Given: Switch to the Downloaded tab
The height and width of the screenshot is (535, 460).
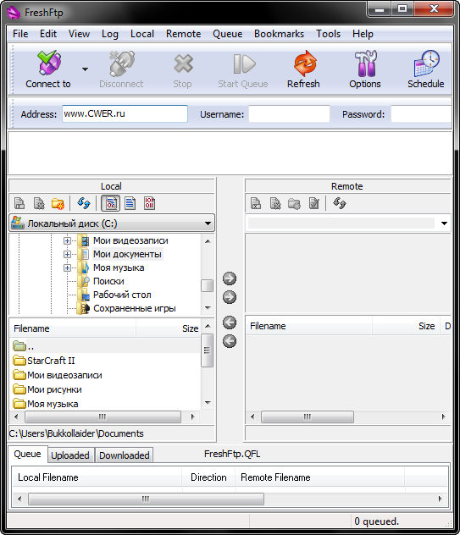Looking at the screenshot, I should click(x=124, y=455).
